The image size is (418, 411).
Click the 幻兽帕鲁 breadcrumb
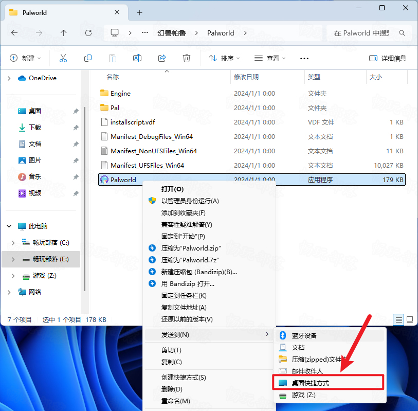[x=172, y=33]
